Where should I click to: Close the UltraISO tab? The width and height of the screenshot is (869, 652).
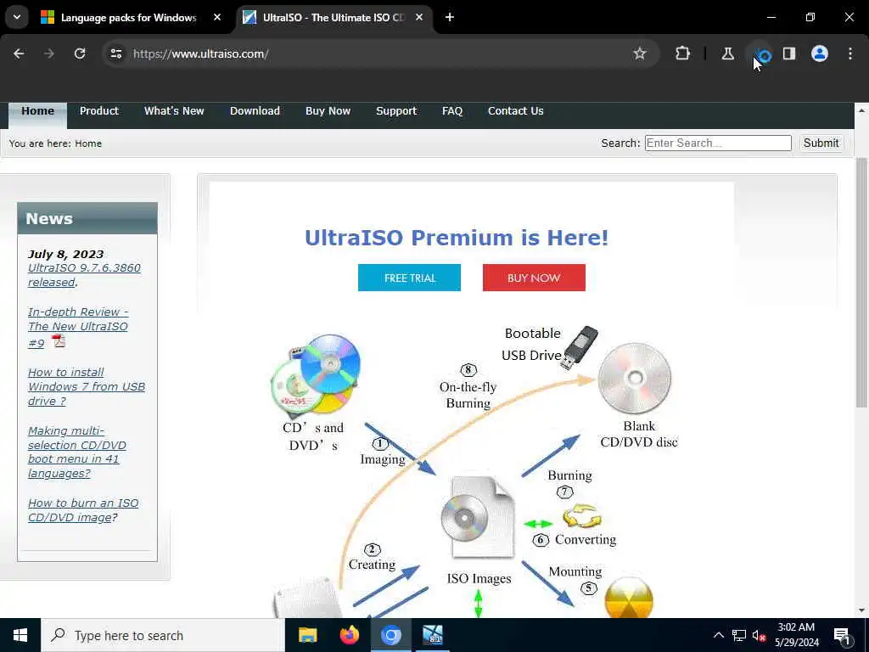419,17
